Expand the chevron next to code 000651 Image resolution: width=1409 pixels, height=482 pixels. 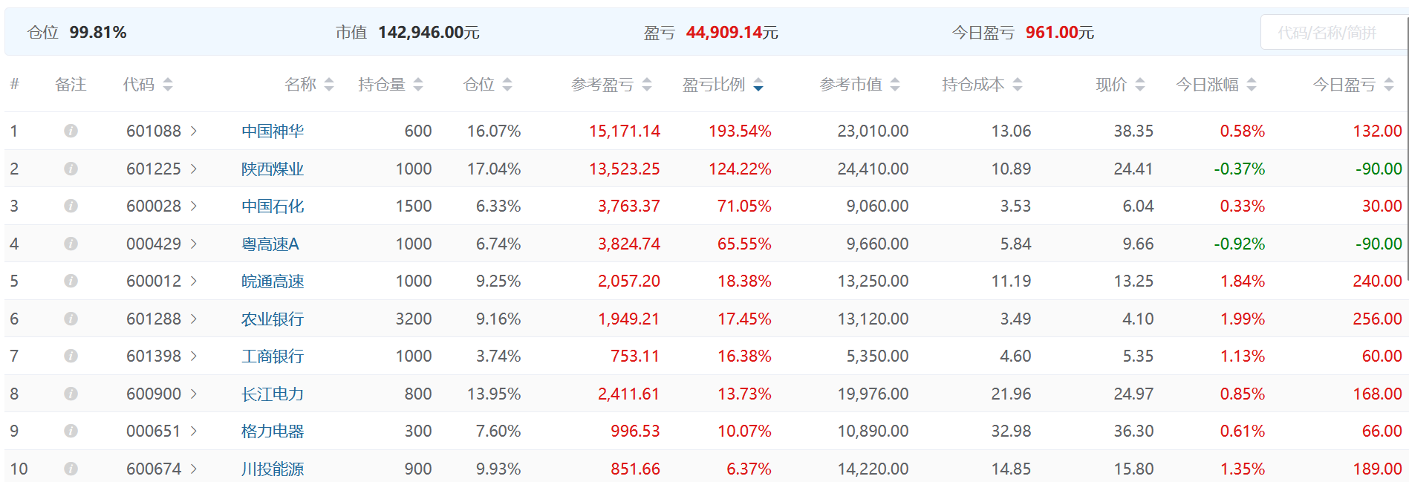pyautogui.click(x=194, y=431)
